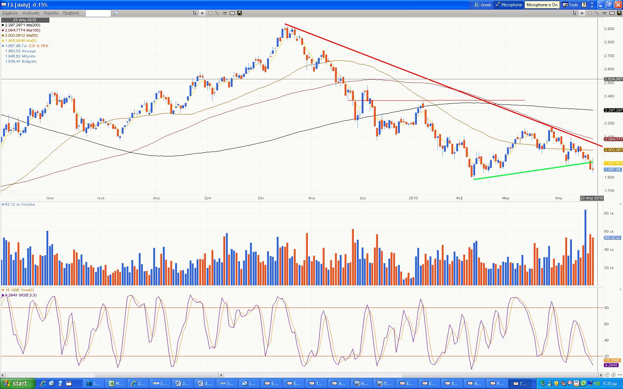This screenshot has height=389, width=623.
Task: Expand the language bar Tools menu
Action: point(570,5)
